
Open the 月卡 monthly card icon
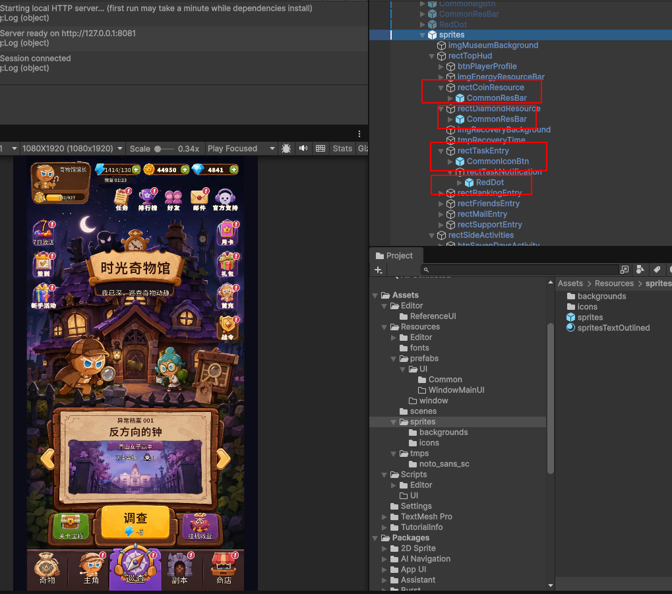click(228, 233)
